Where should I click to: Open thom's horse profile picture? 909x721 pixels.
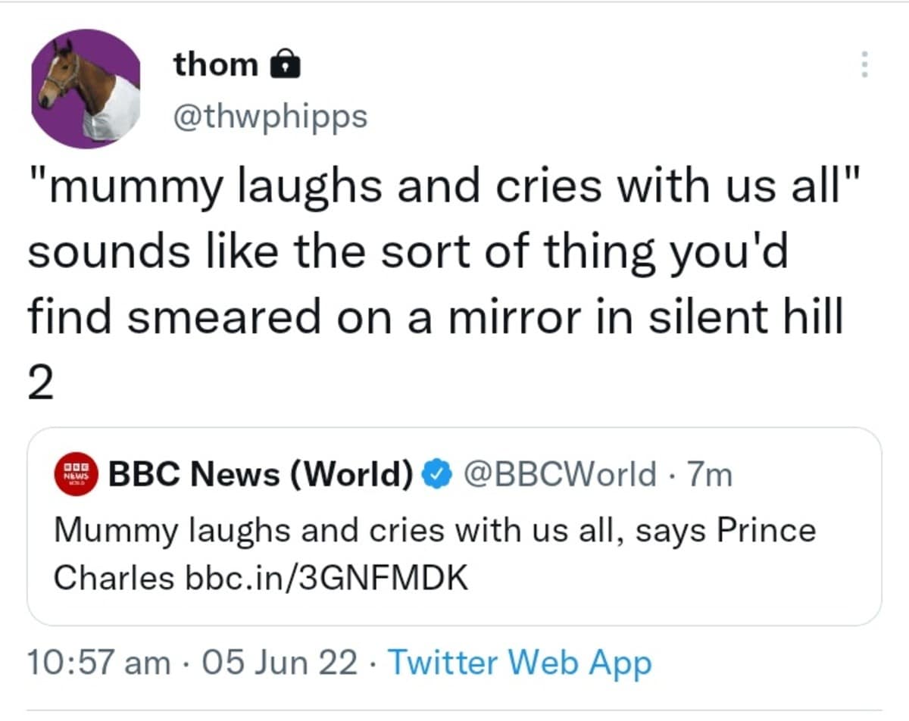pos(86,89)
